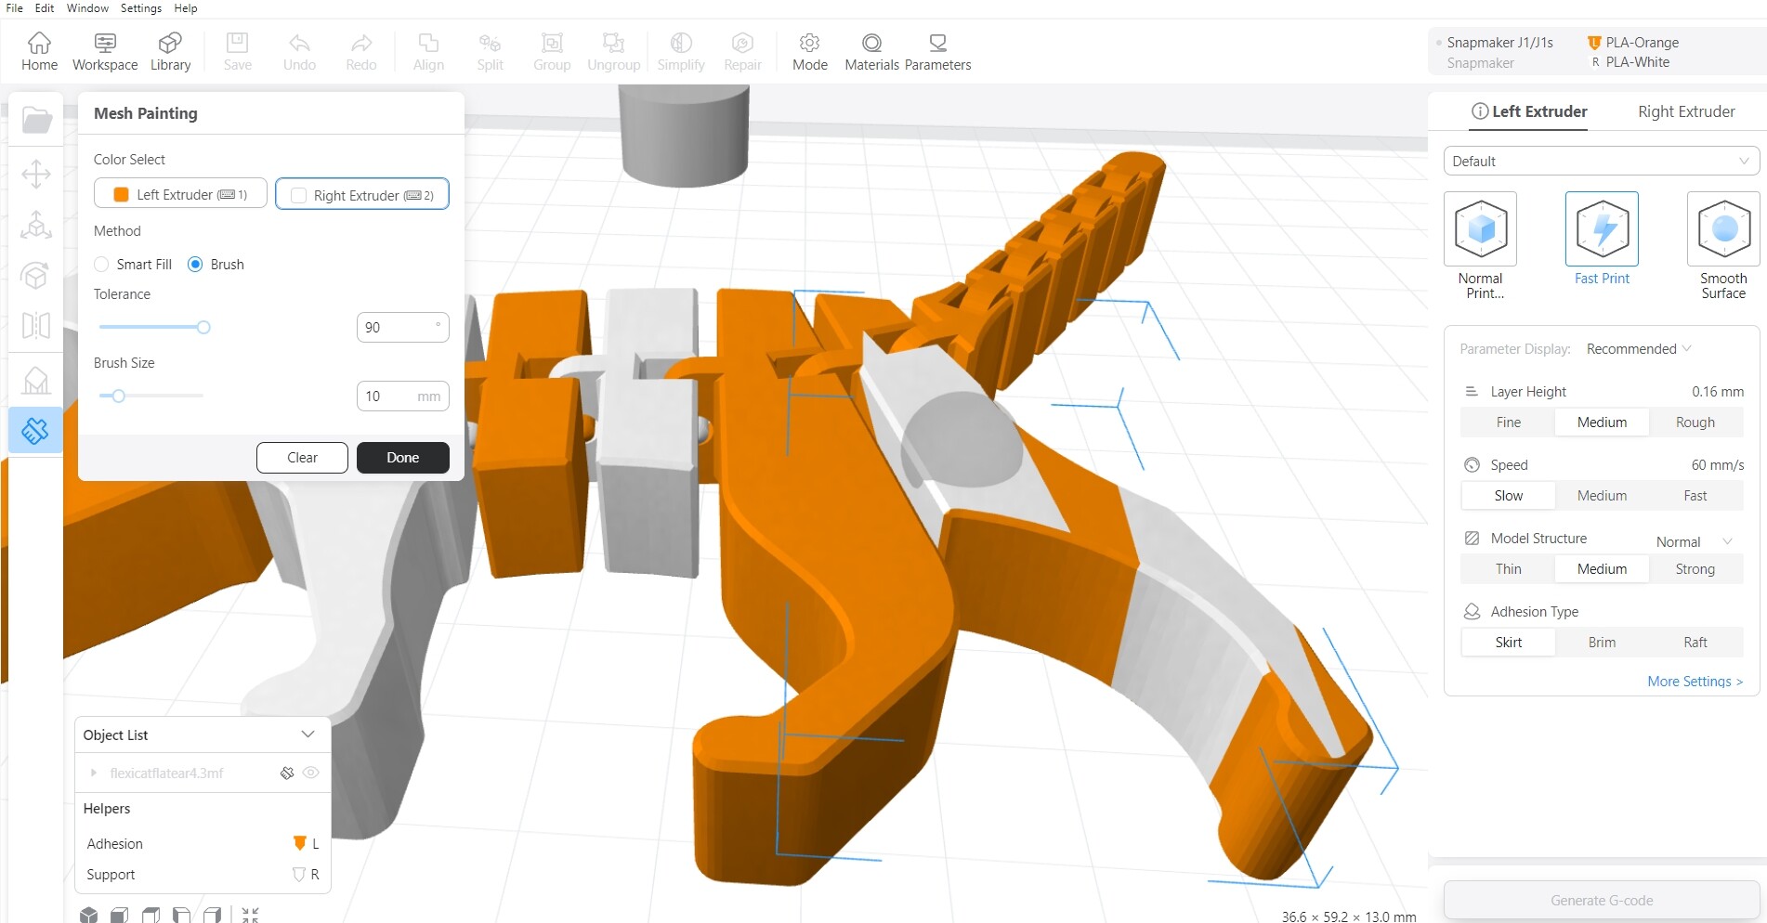Viewport: 1767px width, 923px height.
Task: Collapse the Object List panel
Action: [308, 734]
